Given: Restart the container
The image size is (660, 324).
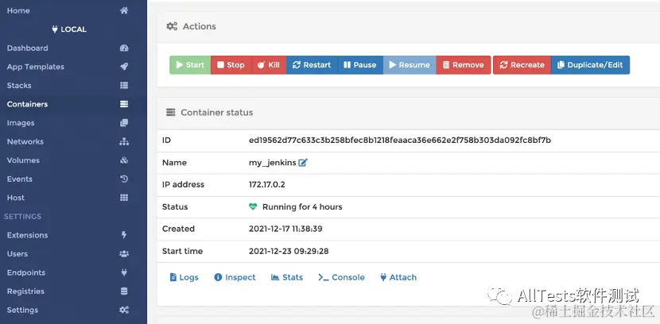Looking at the screenshot, I should point(312,65).
